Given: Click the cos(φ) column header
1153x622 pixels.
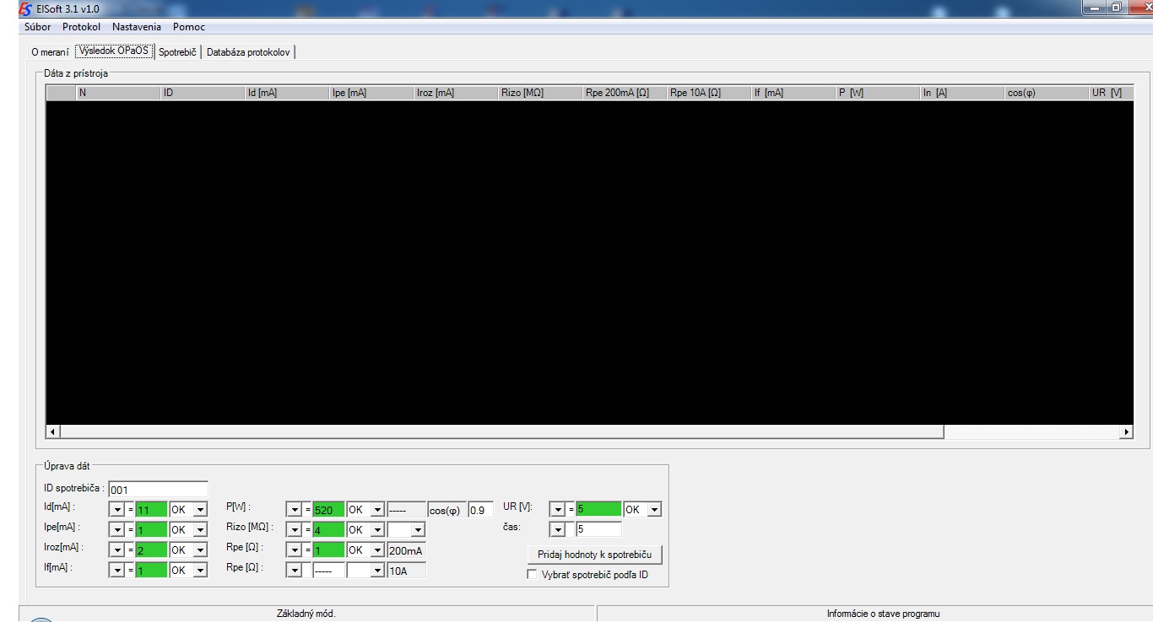Looking at the screenshot, I should point(1047,93).
